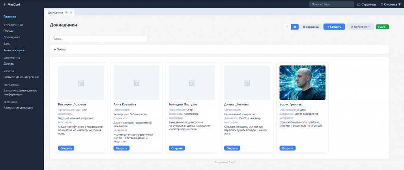The height and width of the screenshot is (170, 404).
Task: Open Расписание конференции report
Action: [x=21, y=77]
